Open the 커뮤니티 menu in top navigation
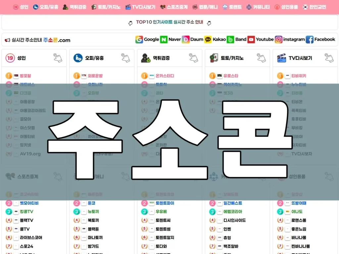Screen dimensions: 339x254 258,7
